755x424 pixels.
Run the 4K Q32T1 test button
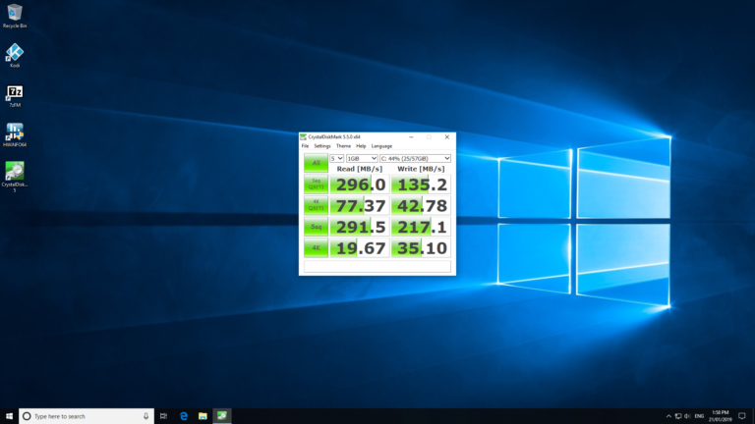point(316,205)
